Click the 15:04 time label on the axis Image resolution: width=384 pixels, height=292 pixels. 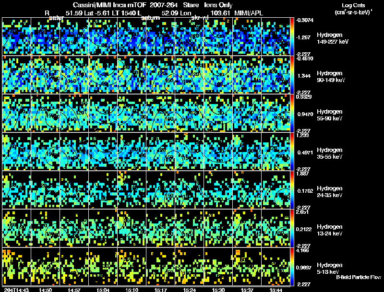point(103,290)
